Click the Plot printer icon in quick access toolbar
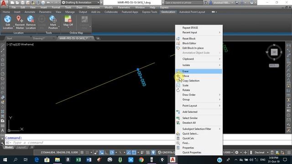 tap(43, 3)
